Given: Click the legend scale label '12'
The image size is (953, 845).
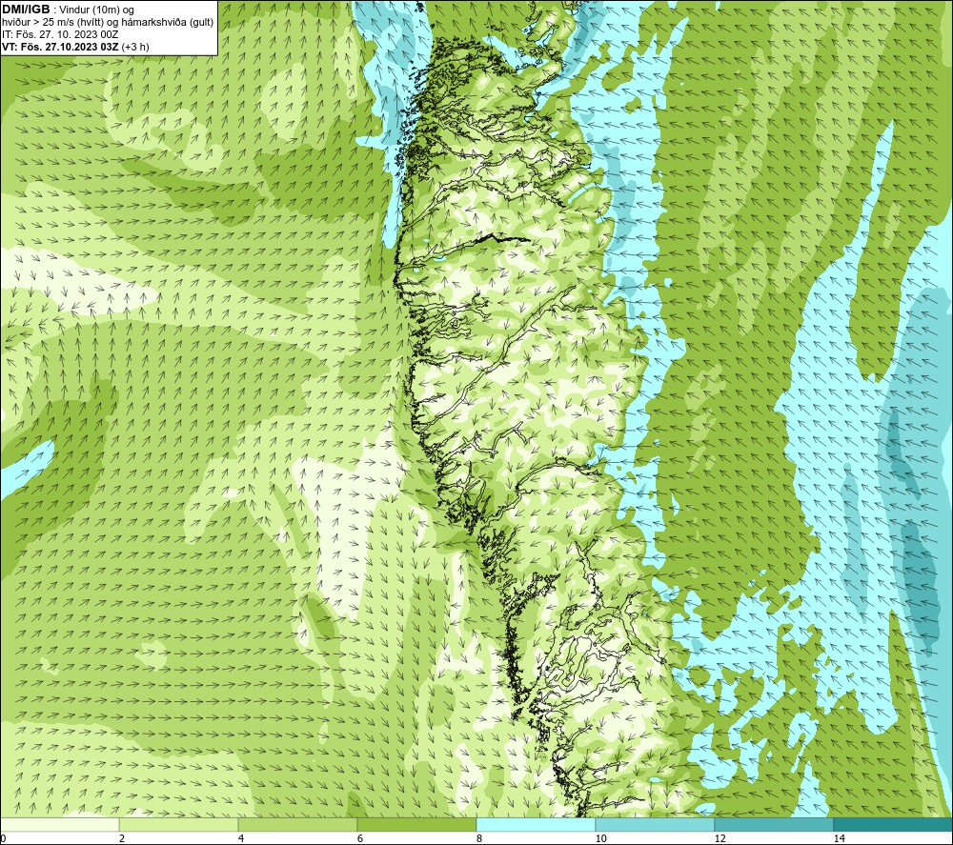Looking at the screenshot, I should coord(720,838).
